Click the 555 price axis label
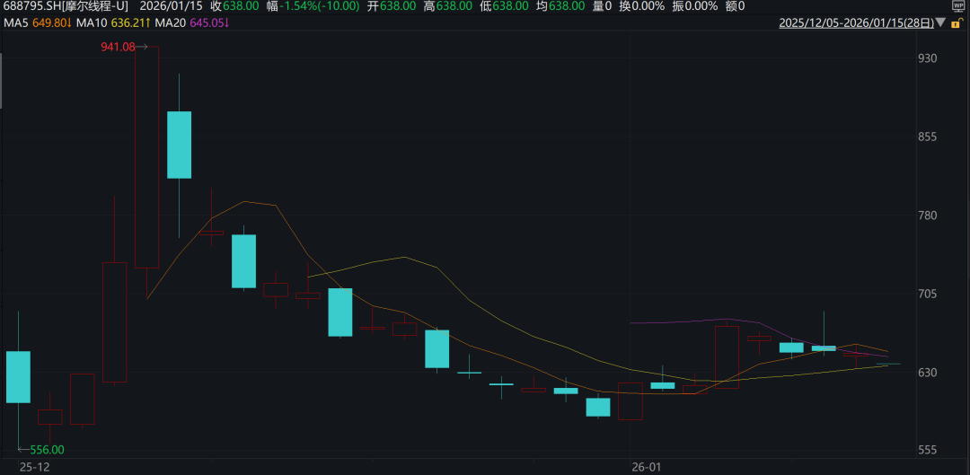970x475 pixels. click(x=929, y=451)
